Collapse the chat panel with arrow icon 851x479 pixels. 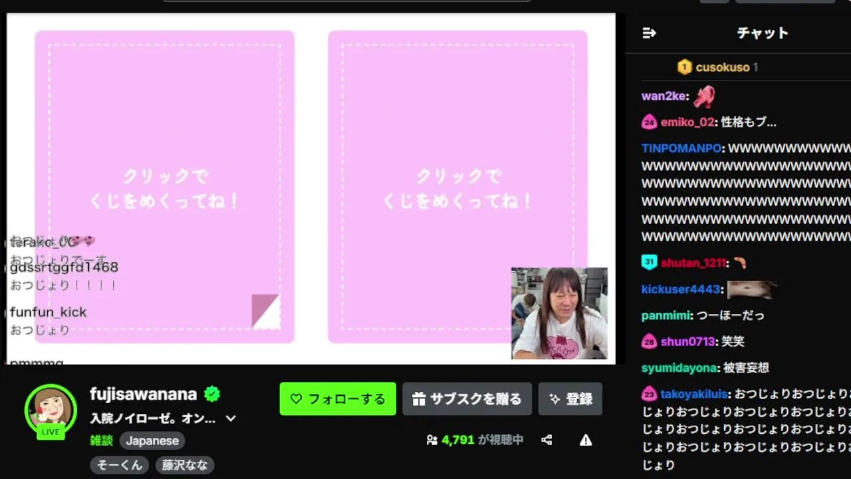click(650, 33)
